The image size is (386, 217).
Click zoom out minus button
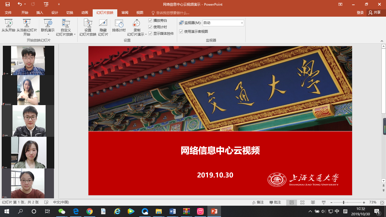[x=331, y=202]
